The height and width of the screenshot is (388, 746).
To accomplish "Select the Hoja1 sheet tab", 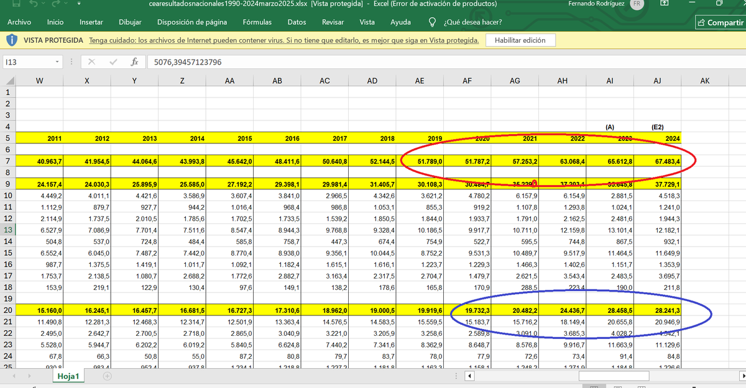I will [x=67, y=376].
